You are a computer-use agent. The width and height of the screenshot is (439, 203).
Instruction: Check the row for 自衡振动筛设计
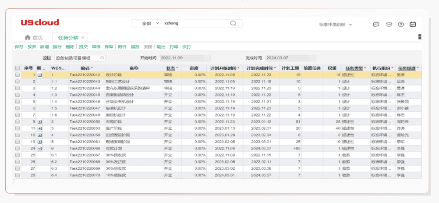(18, 95)
